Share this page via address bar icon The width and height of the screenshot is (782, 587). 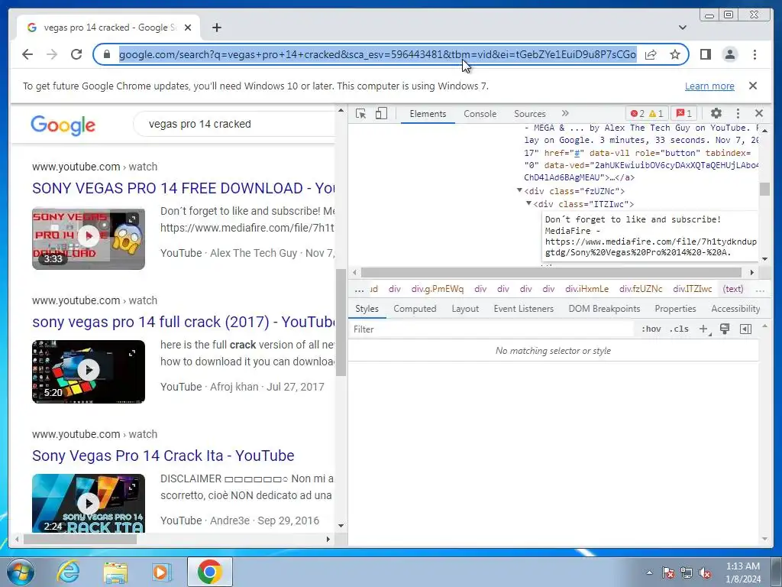click(x=651, y=54)
